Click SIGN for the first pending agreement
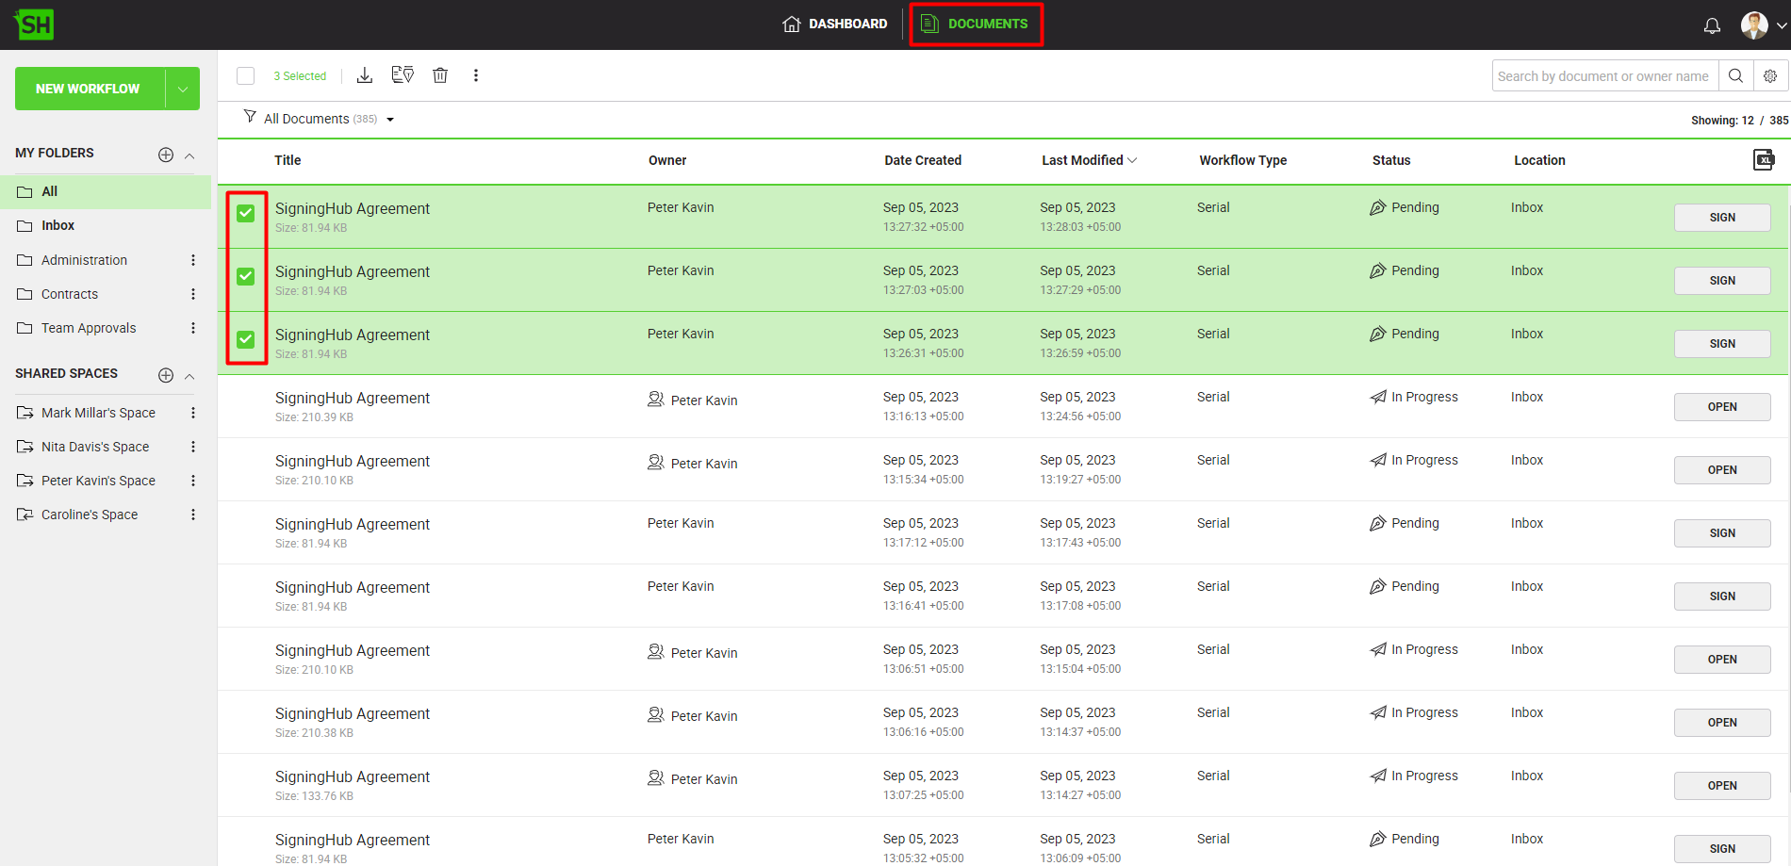 [x=1721, y=218]
